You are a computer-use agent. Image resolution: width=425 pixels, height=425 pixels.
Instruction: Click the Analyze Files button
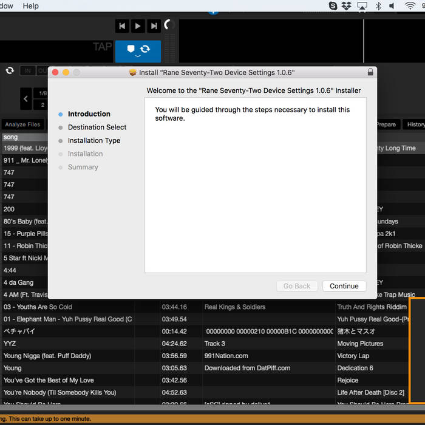22,124
